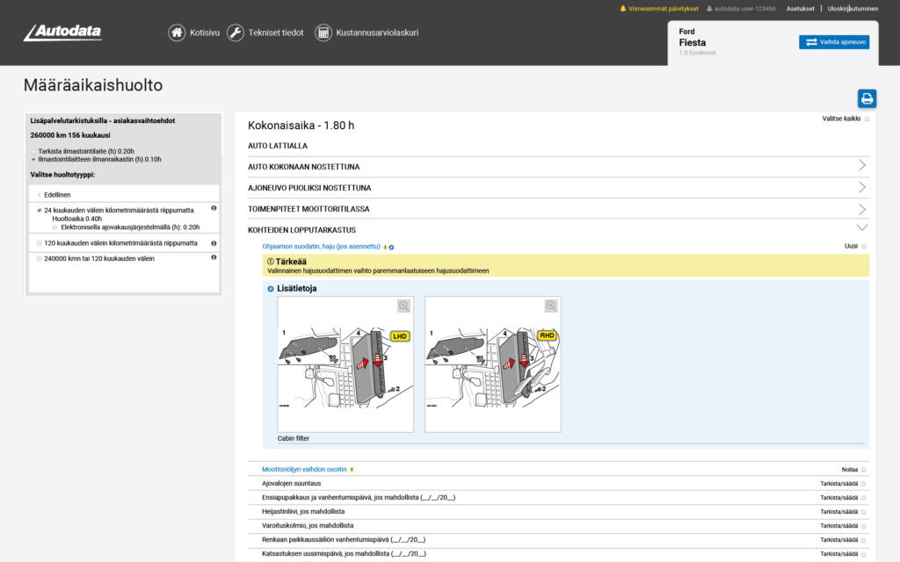Viewport: 900px width, 562px height.
Task: Open the Kustannusarviolaskuri calculator icon
Action: point(323,32)
